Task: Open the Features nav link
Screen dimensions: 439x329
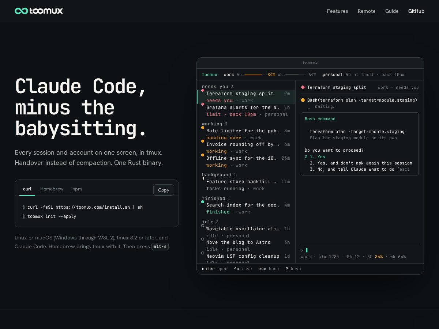Action: point(338,11)
